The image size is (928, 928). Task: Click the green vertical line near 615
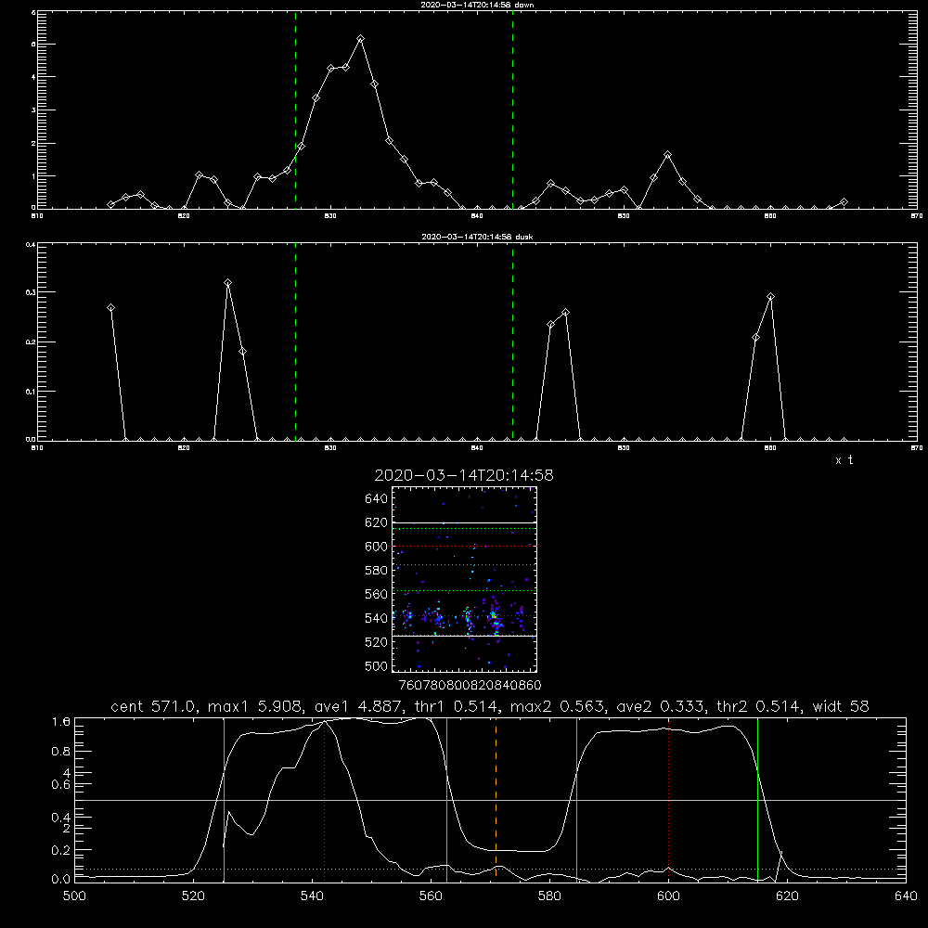click(757, 800)
